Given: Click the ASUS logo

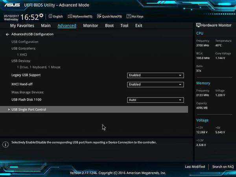Looking at the screenshot, I should point(12,5).
